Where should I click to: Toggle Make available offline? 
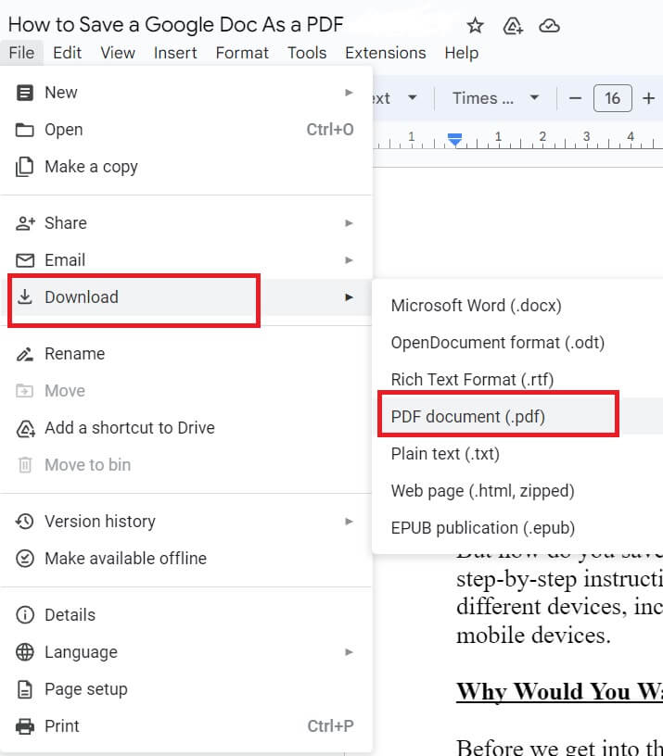coord(125,559)
